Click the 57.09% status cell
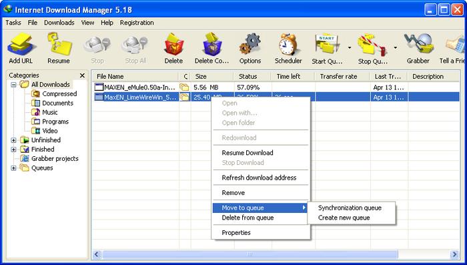Screen dimensions: 467x265 point(248,87)
